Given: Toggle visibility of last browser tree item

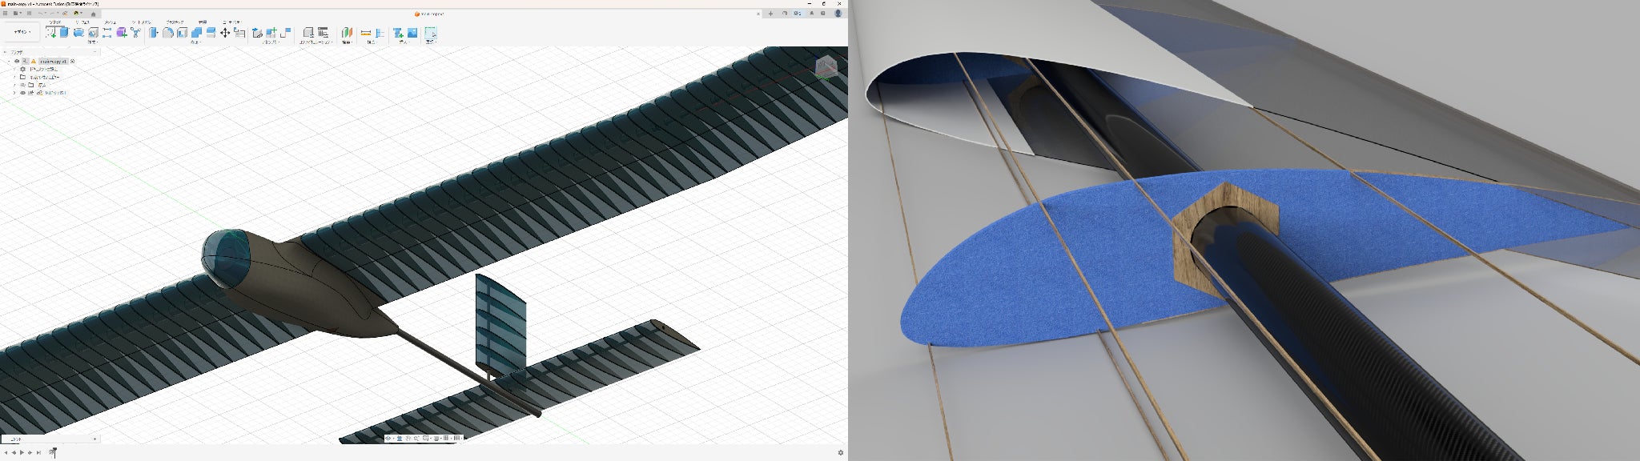Looking at the screenshot, I should [22, 93].
